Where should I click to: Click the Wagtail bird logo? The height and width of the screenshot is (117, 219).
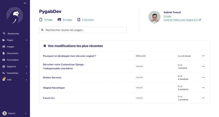[x=15, y=16]
